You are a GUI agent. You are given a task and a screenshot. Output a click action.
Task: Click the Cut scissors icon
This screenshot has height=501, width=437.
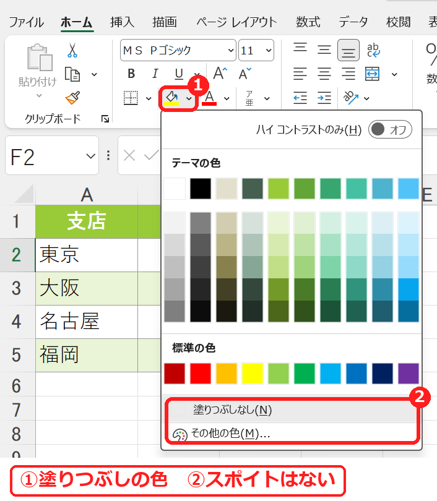72,50
